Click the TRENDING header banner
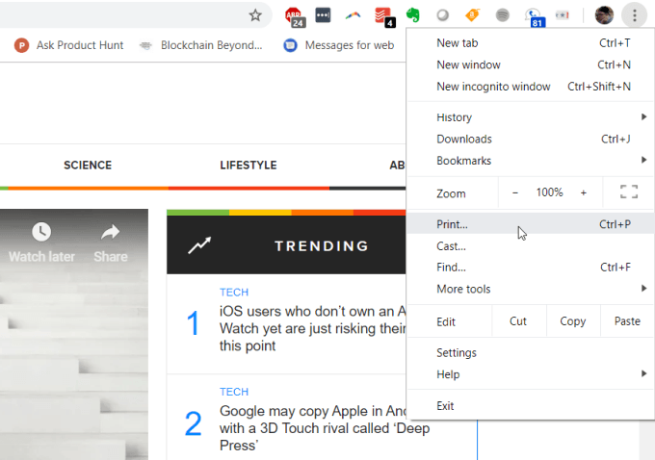Image resolution: width=655 pixels, height=460 pixels. coord(286,245)
